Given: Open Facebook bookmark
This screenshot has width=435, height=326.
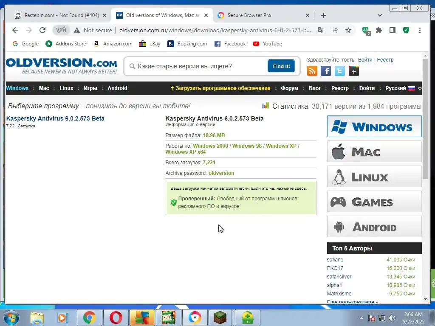Looking at the screenshot, I should pos(230,44).
